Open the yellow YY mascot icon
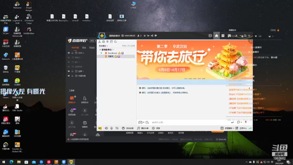 coord(100,128)
